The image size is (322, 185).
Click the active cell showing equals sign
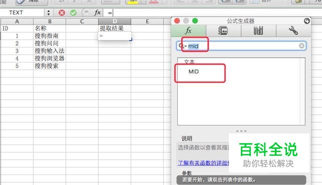115,36
